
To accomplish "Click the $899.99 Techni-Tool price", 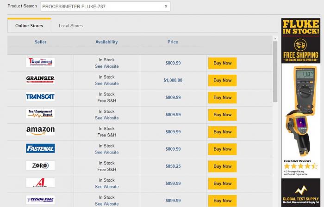I will click(173, 201).
